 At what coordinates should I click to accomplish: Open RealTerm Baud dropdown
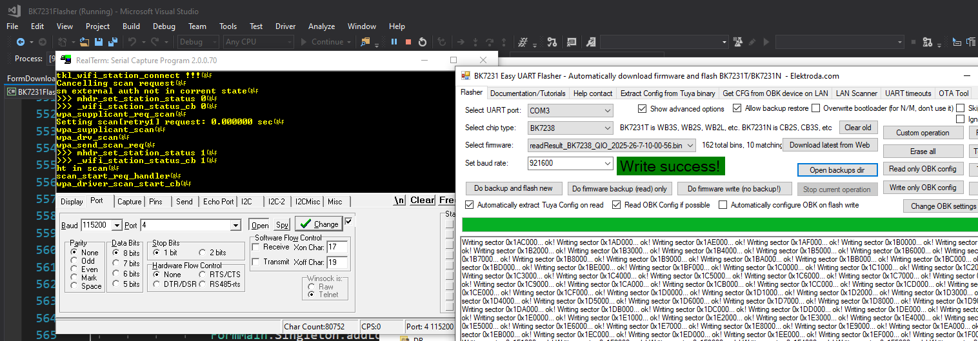(x=117, y=226)
